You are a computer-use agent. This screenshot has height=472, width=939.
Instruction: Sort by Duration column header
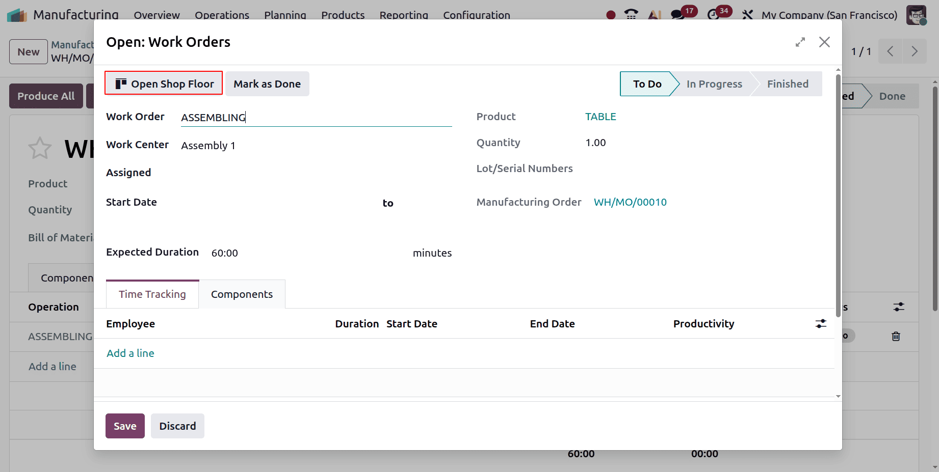pos(357,324)
